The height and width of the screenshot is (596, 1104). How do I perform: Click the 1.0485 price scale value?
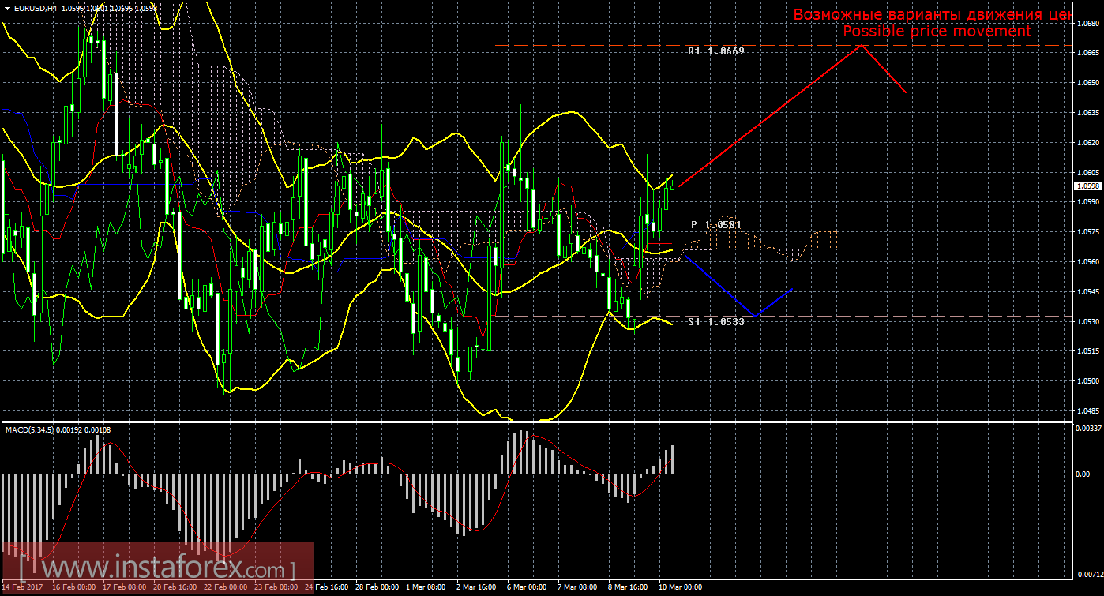coord(1087,411)
